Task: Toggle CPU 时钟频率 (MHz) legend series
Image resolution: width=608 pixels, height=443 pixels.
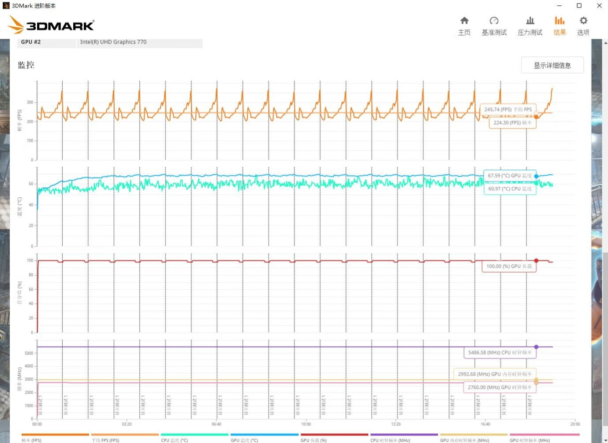Action: pos(404,437)
